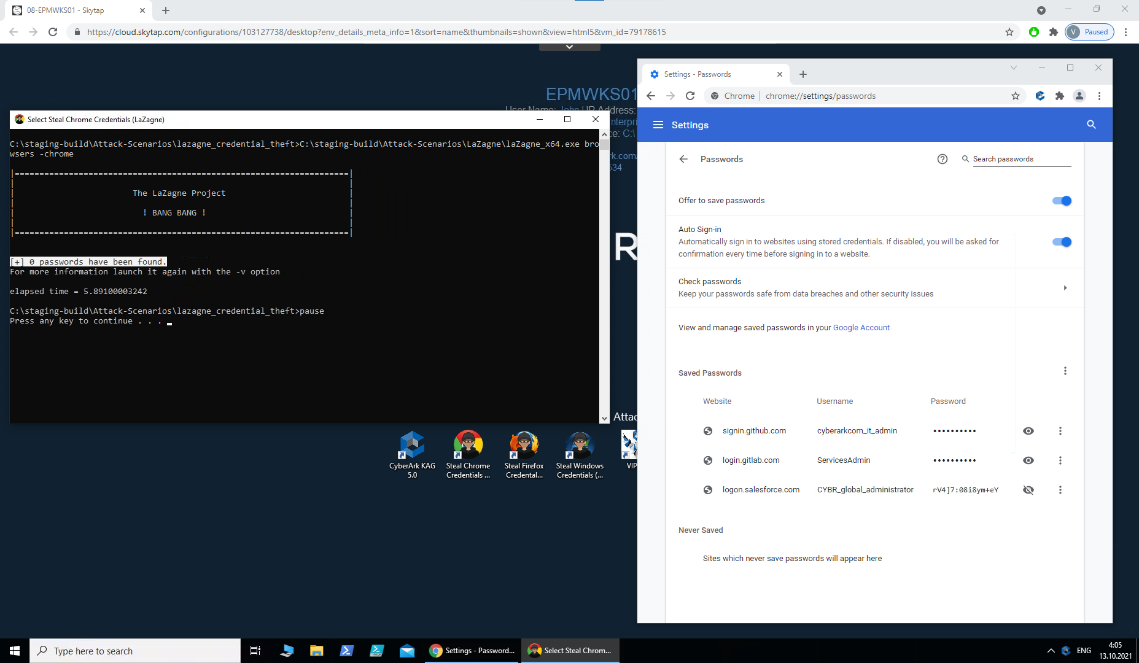Click the ENG language indicator
Image resolution: width=1139 pixels, height=663 pixels.
pos(1084,651)
